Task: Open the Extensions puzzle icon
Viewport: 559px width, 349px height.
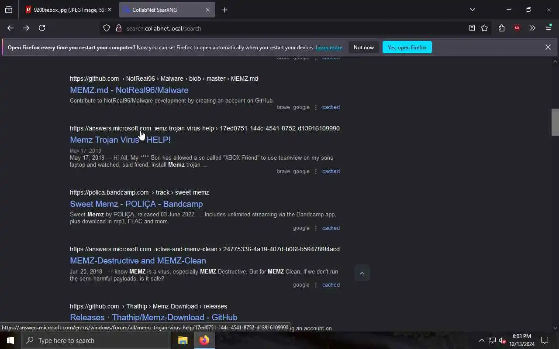Action: (x=501, y=28)
